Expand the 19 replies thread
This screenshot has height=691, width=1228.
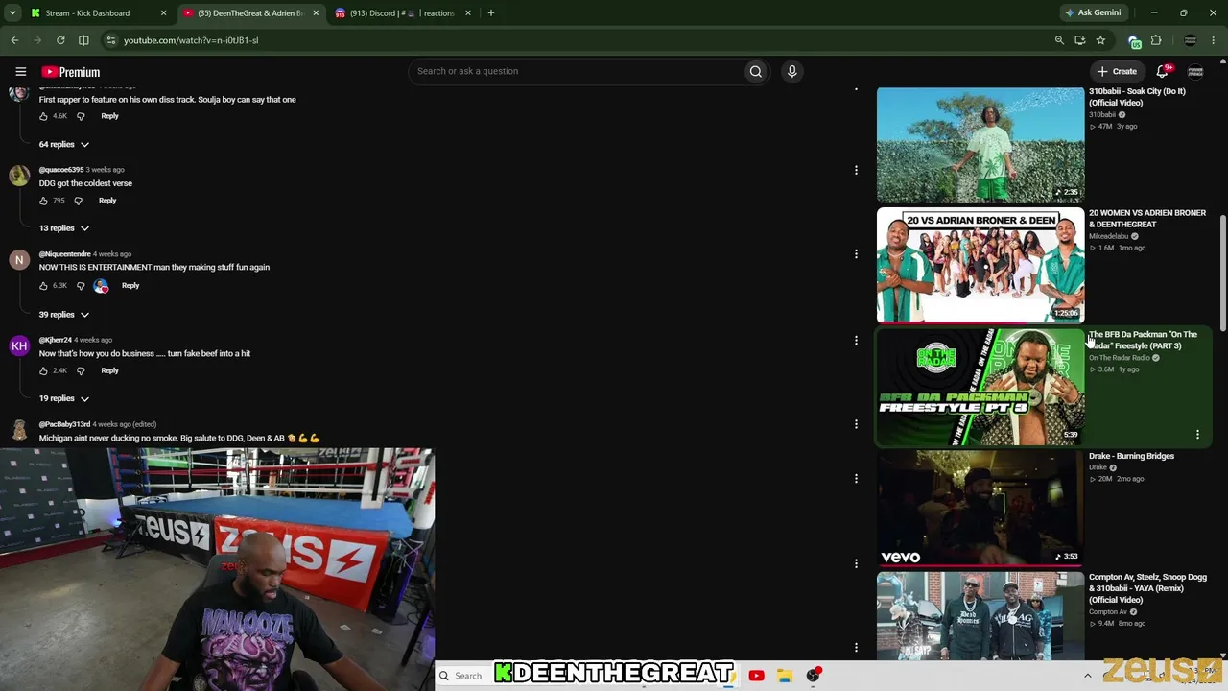64,398
